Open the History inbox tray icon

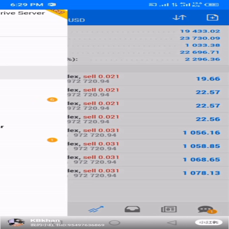pyautogui.click(x=132, y=209)
